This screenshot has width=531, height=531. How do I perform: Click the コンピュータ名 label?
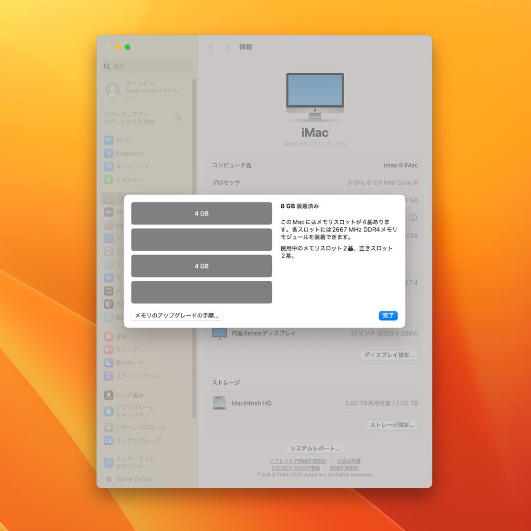(232, 165)
